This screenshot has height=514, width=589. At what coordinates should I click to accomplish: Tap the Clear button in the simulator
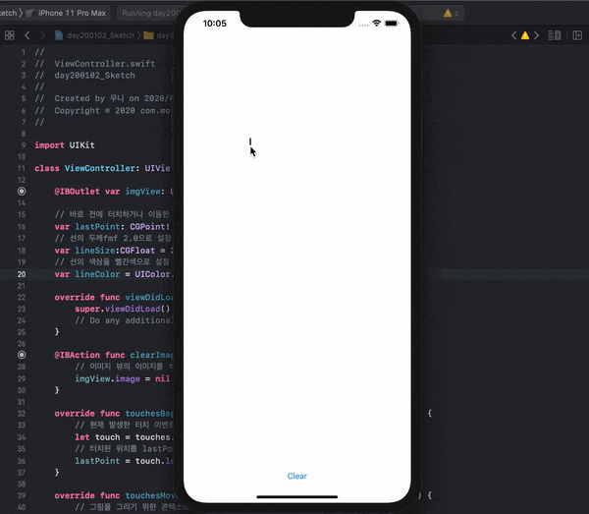pyautogui.click(x=296, y=476)
